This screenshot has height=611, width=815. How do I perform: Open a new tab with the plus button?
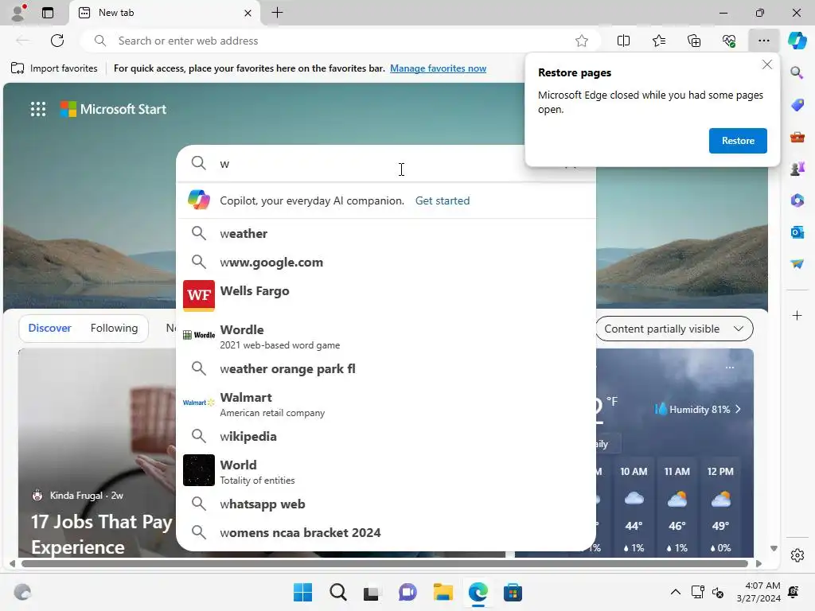tap(277, 13)
